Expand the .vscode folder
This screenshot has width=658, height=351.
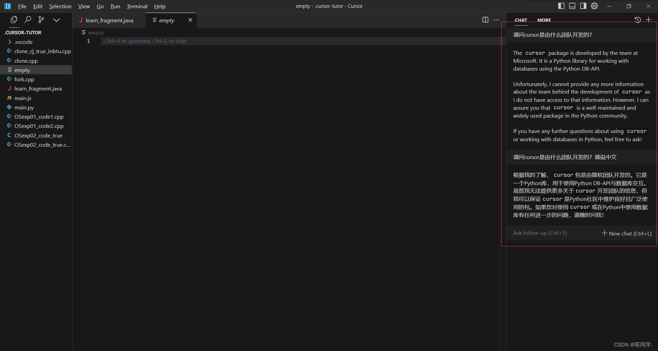point(36,42)
